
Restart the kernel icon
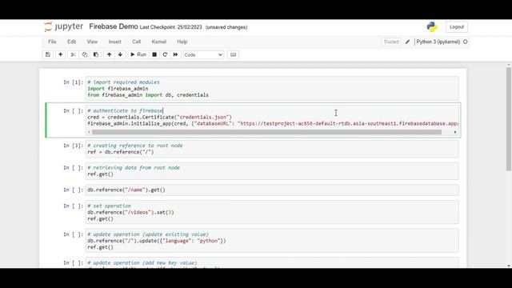click(x=165, y=54)
